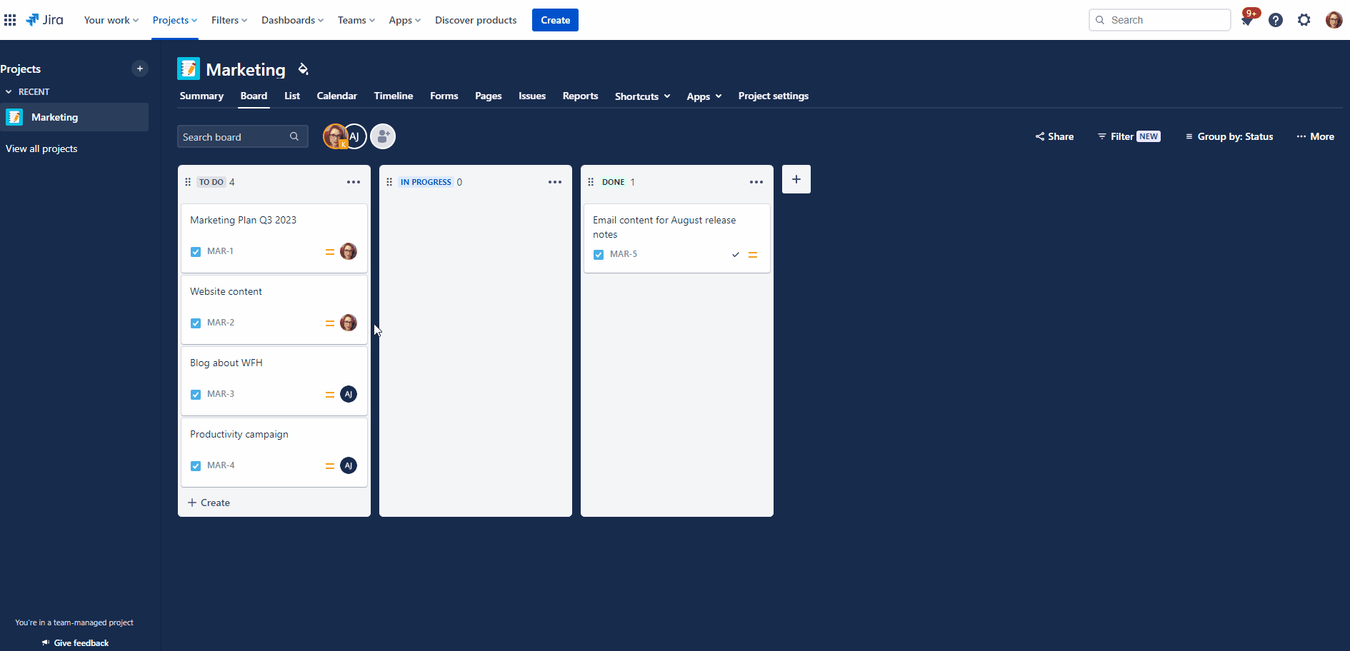Open the app switcher grid icon
The image size is (1350, 651).
10,20
